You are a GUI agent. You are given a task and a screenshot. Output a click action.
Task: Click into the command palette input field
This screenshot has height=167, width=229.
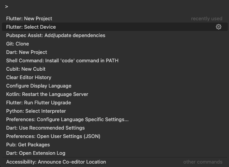(115, 6)
